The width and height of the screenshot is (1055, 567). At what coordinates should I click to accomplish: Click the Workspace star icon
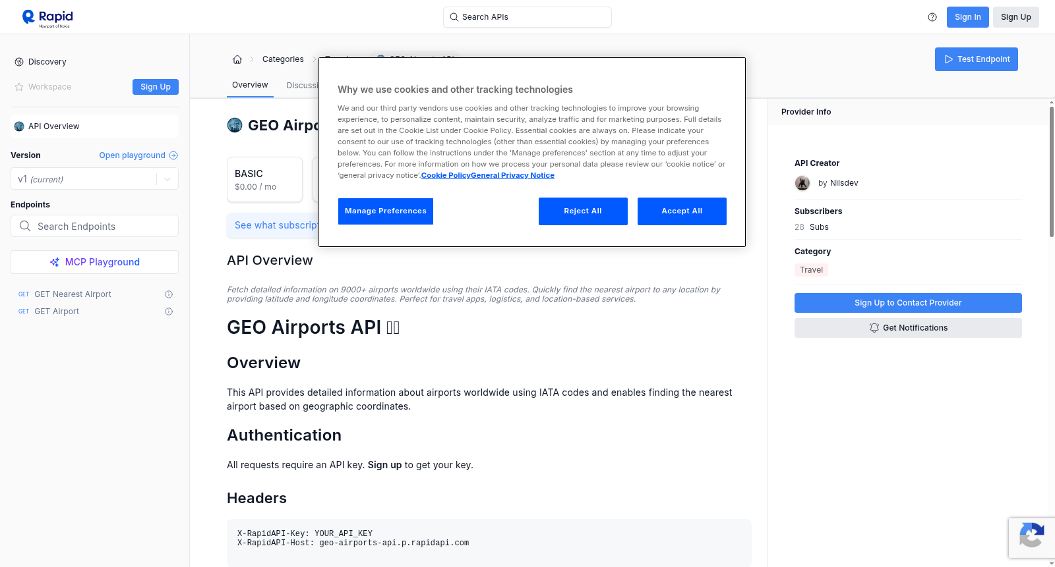click(x=19, y=87)
